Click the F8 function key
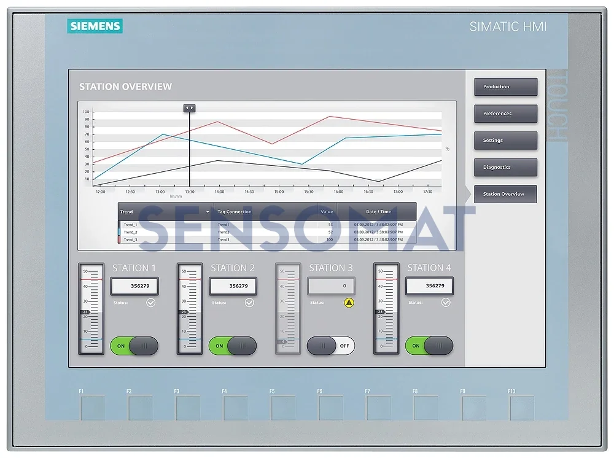This screenshot has height=458, width=614. [x=427, y=408]
